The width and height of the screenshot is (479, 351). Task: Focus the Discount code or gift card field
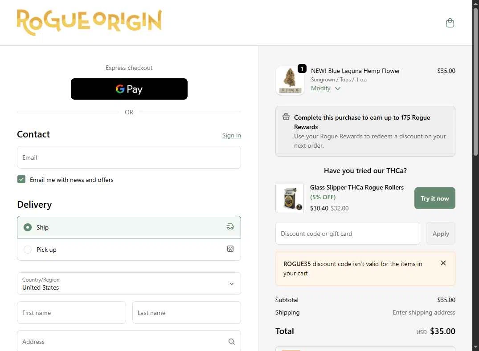pos(348,234)
